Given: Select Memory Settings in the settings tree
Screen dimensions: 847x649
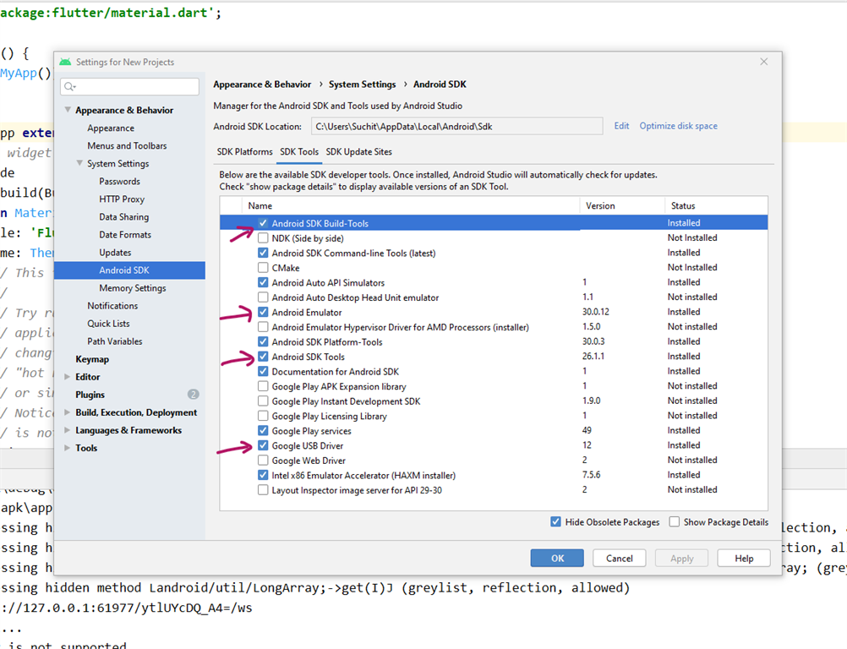Looking at the screenshot, I should pyautogui.click(x=132, y=288).
